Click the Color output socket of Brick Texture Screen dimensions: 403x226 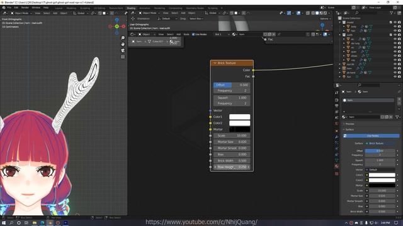pos(253,70)
